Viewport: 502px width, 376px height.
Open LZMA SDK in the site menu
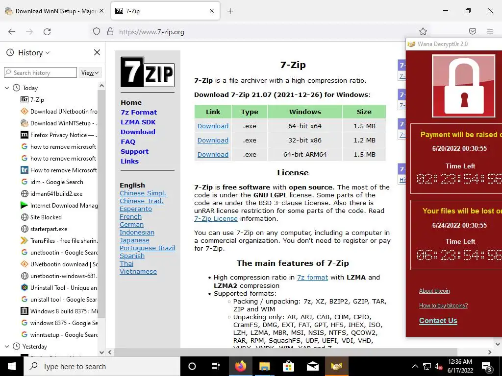click(138, 122)
